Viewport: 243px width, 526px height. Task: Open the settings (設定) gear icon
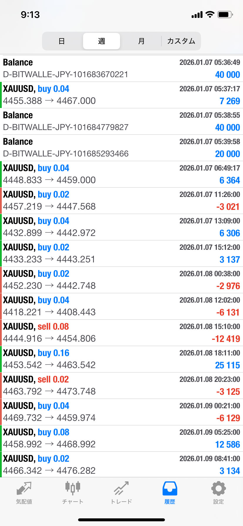(x=218, y=488)
